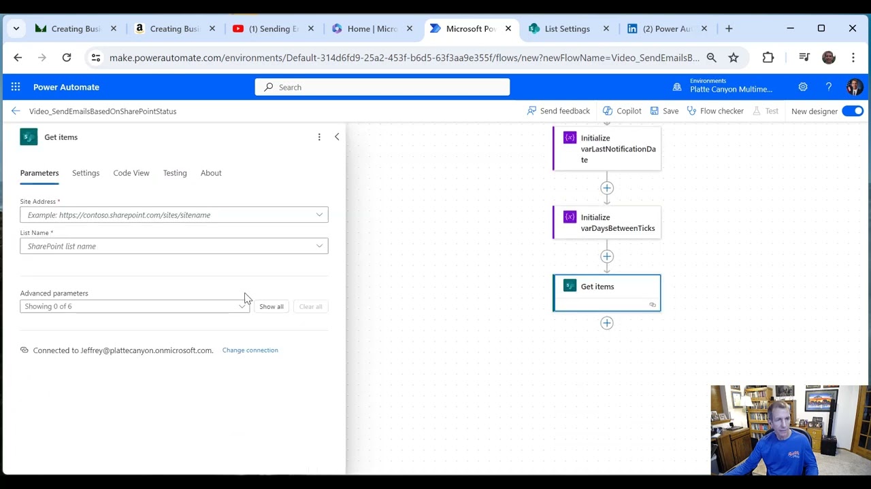Screen dimensions: 871x489
Task: Open the browser tab search dropdown arrow
Action: pyautogui.click(x=16, y=29)
